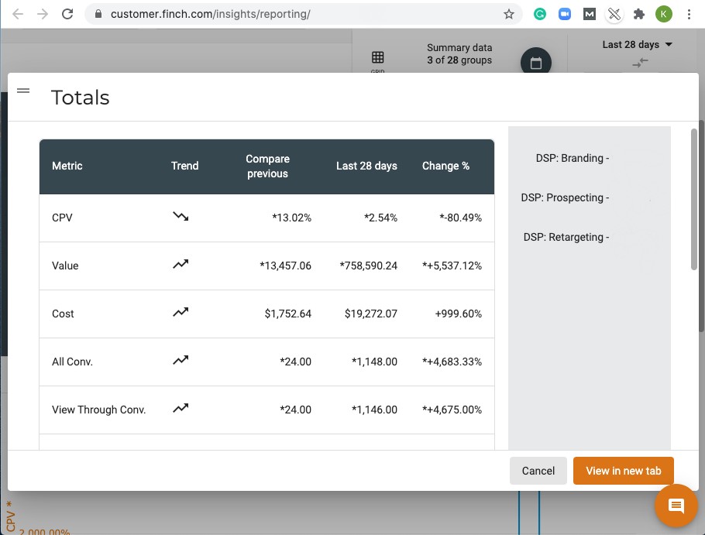Click the CPV downward trend icon
This screenshot has height=535, width=705.
tap(181, 217)
